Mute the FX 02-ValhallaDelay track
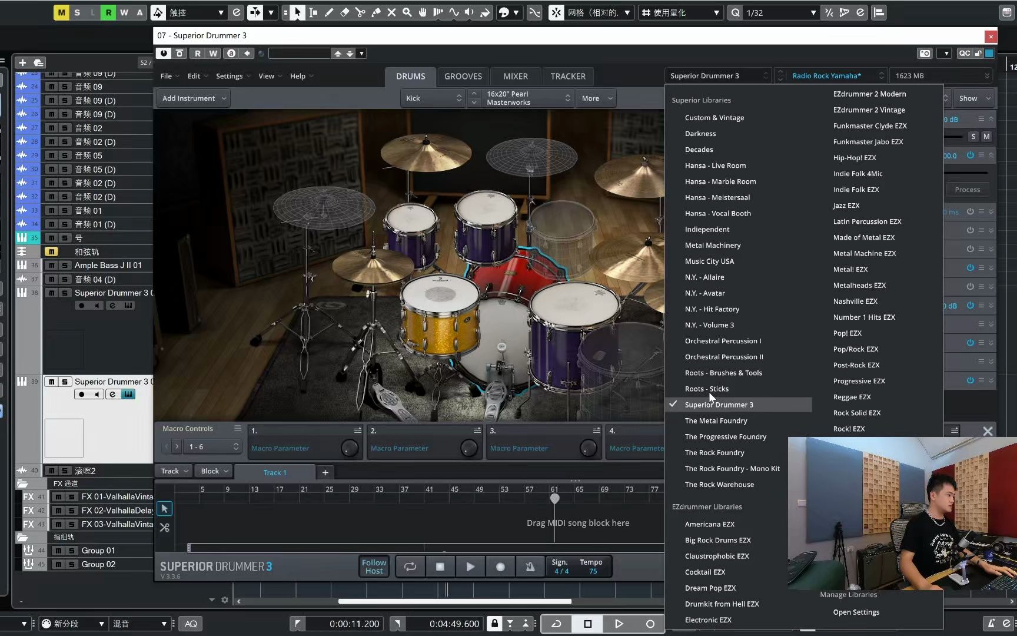The image size is (1017, 636). pos(58,511)
